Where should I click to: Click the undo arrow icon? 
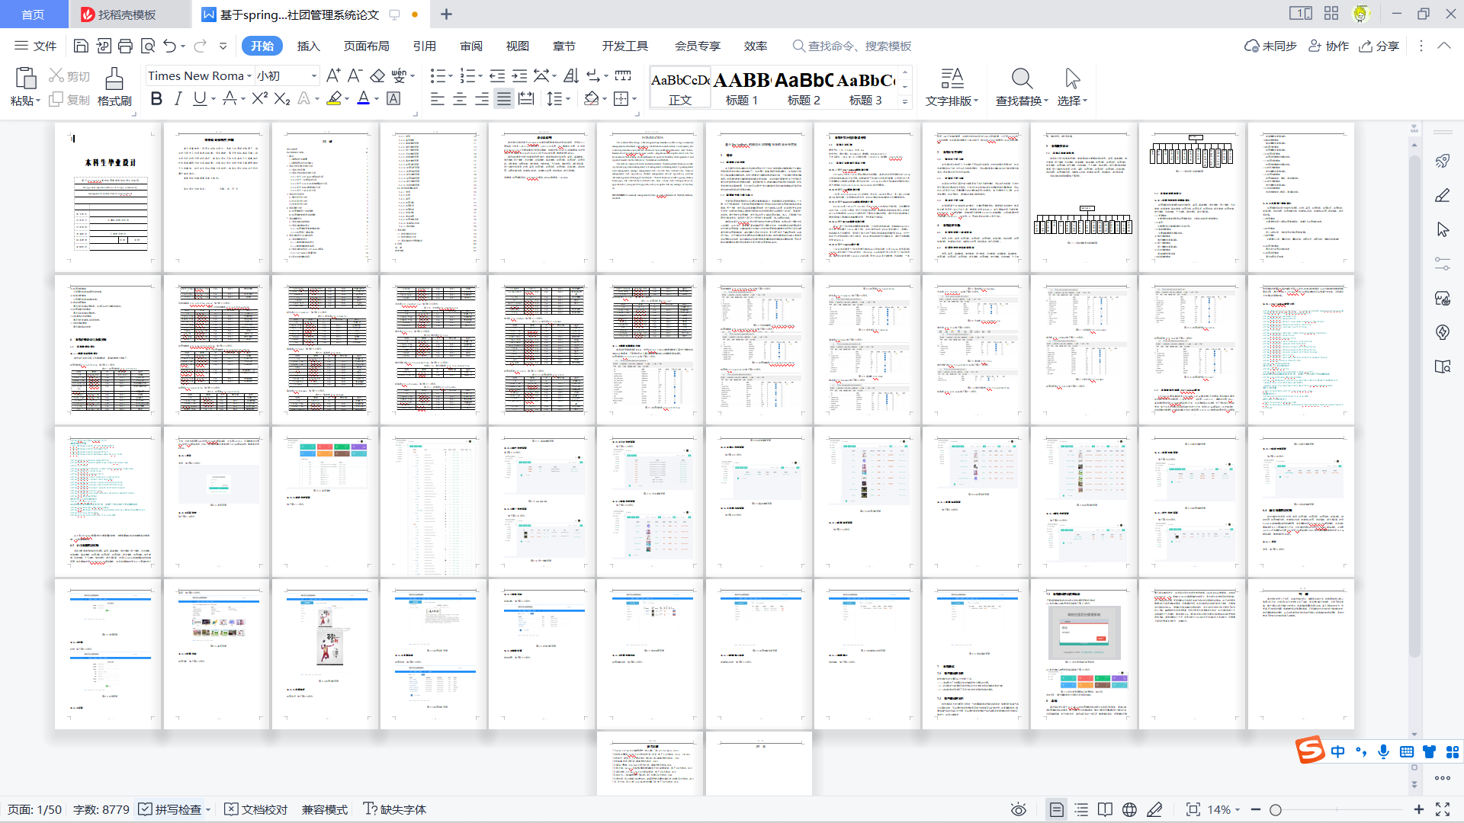(169, 46)
